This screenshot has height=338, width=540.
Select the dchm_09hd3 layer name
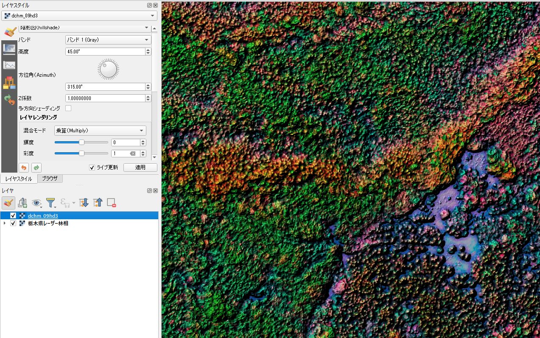click(x=43, y=216)
